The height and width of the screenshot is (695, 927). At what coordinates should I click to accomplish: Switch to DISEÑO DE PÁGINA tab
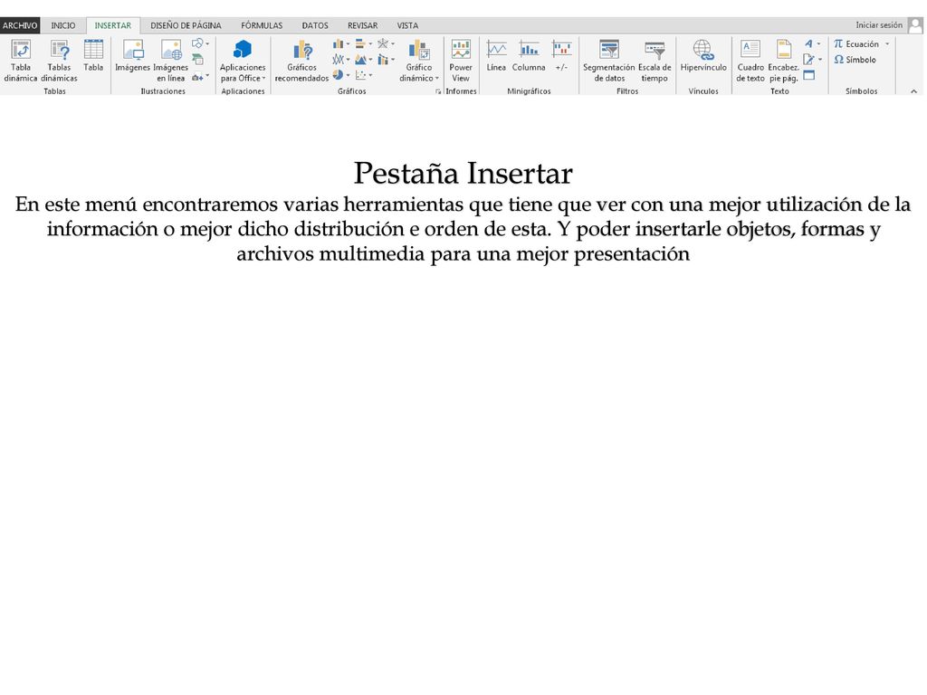[186, 25]
